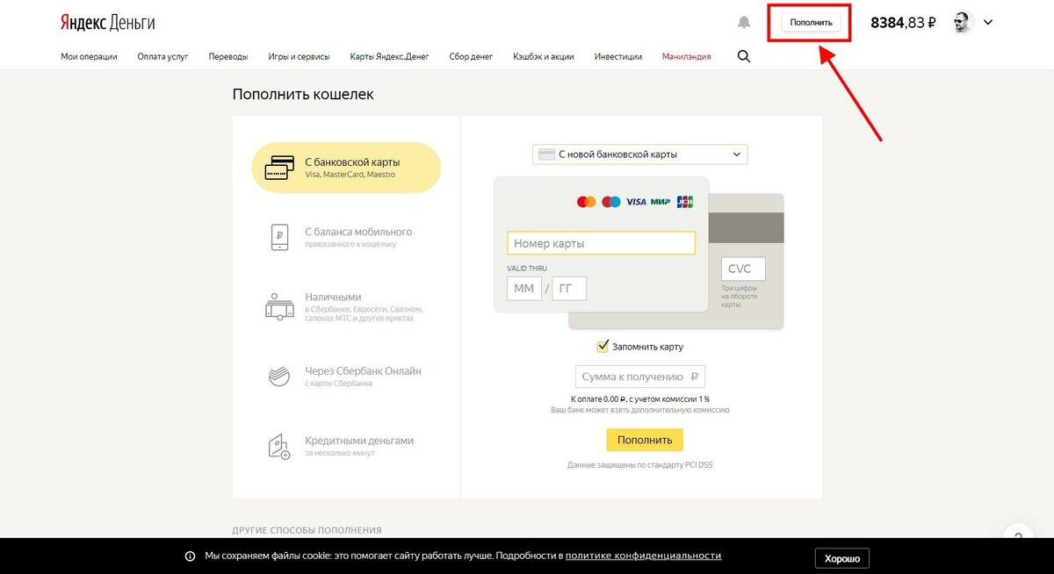
Task: Open the Игры и сервисы menu item
Action: [299, 56]
